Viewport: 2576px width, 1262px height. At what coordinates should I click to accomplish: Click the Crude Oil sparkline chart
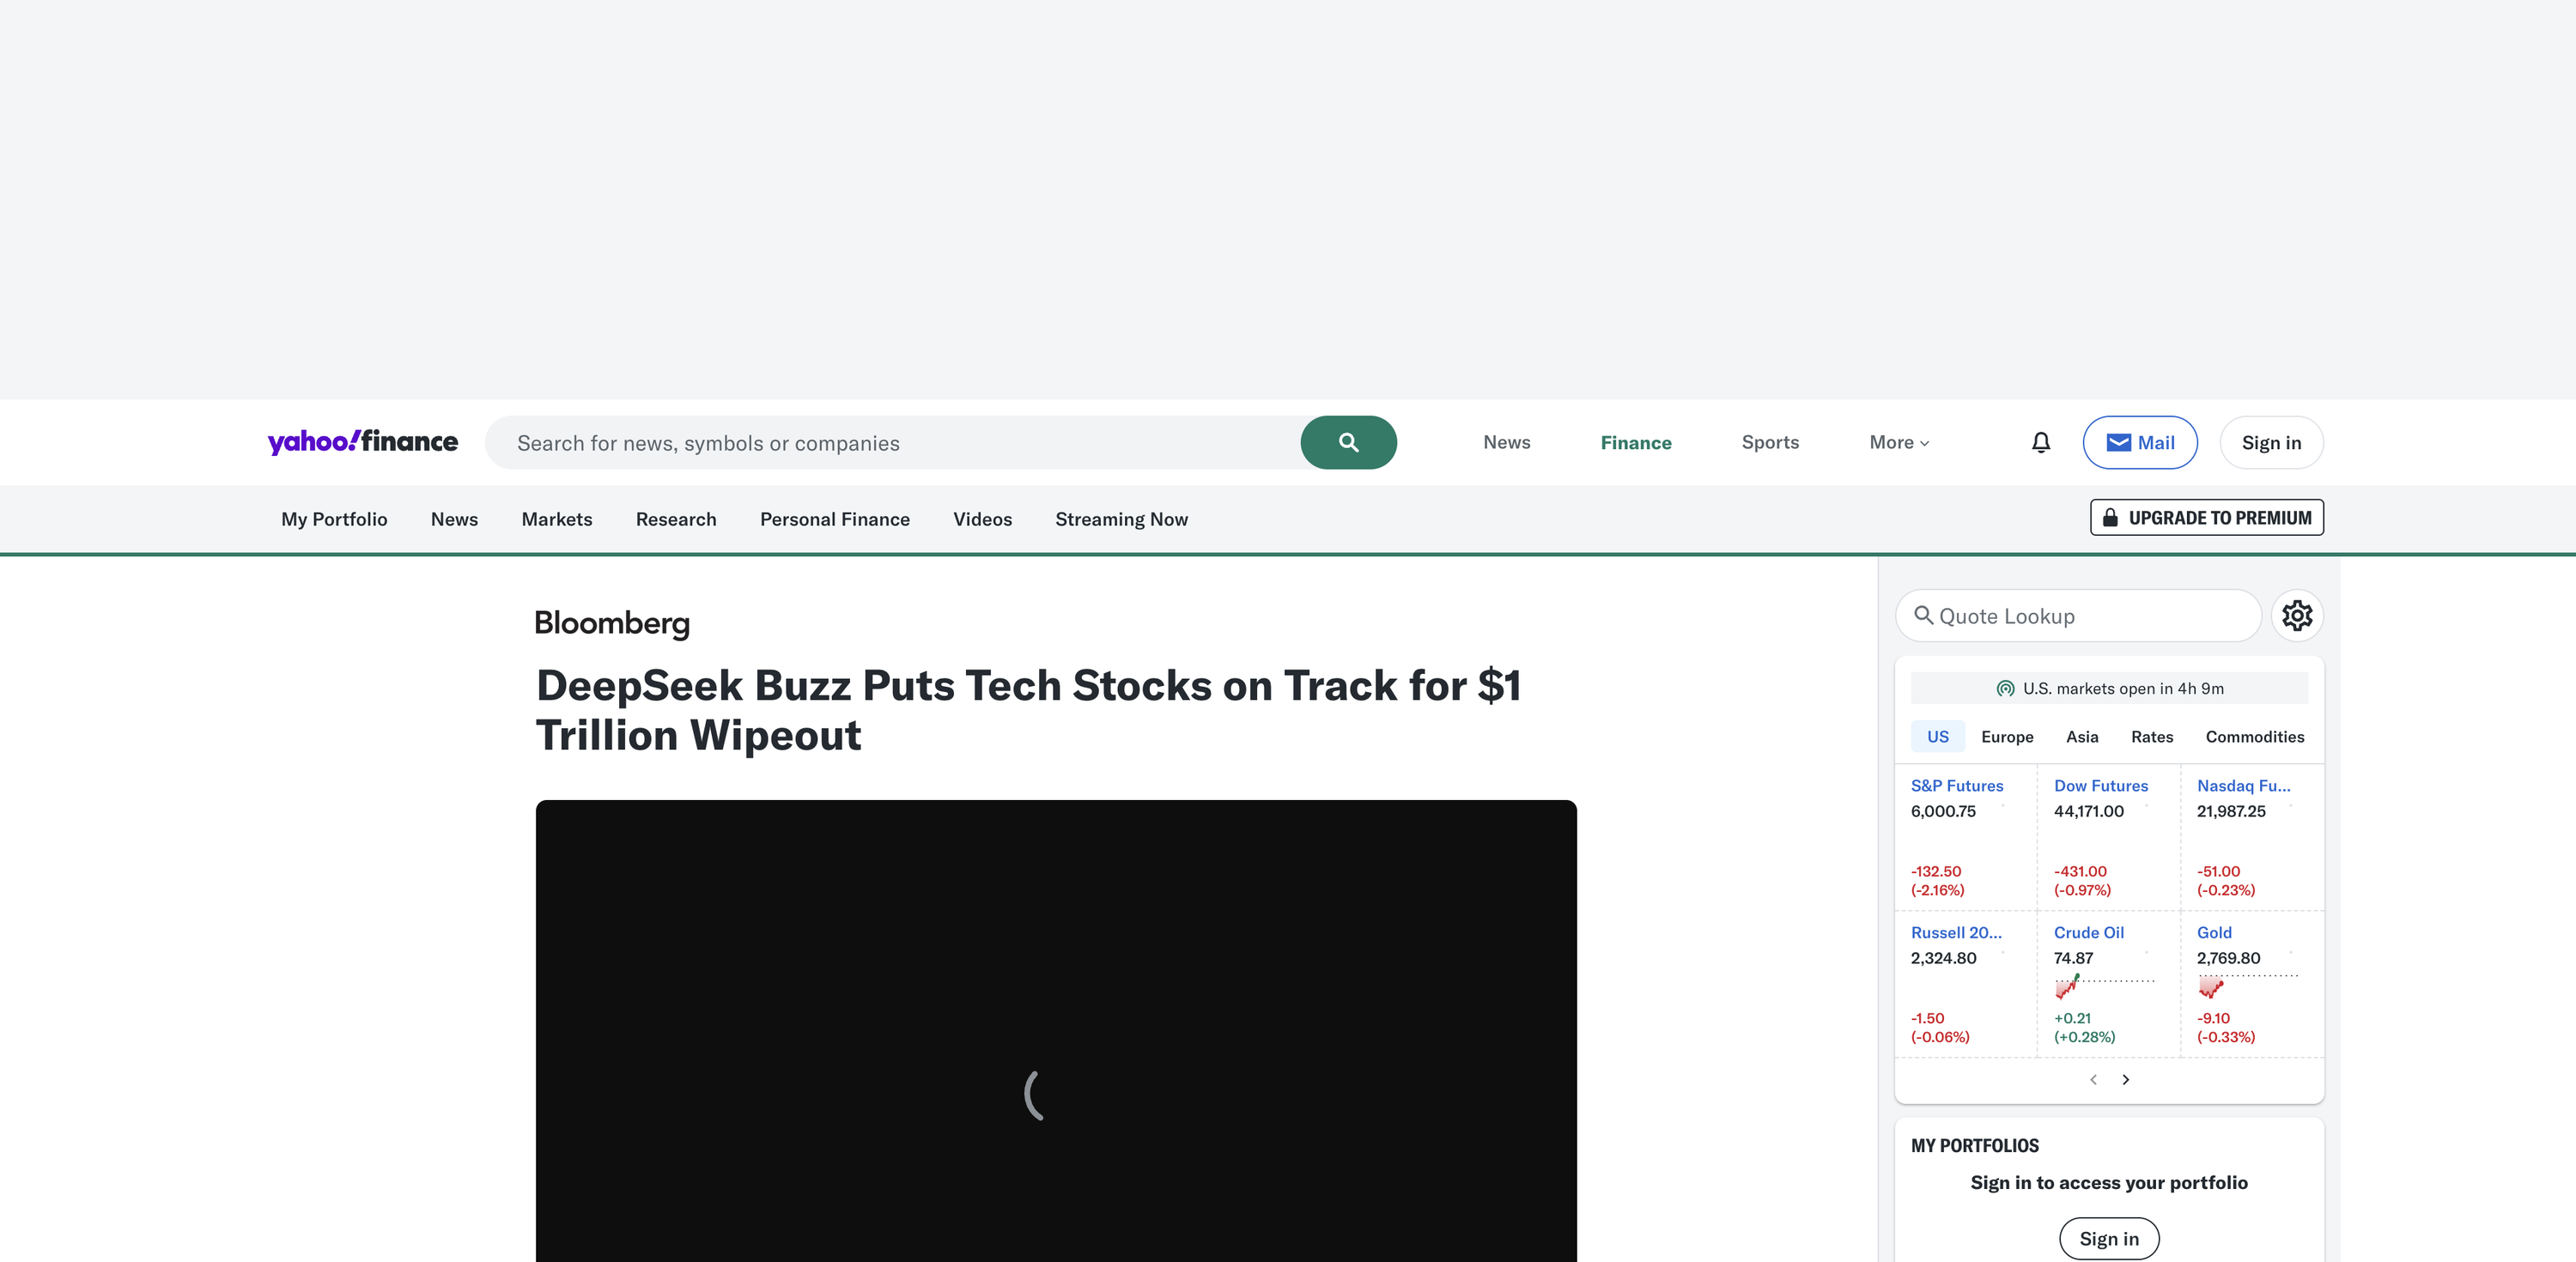(2104, 987)
